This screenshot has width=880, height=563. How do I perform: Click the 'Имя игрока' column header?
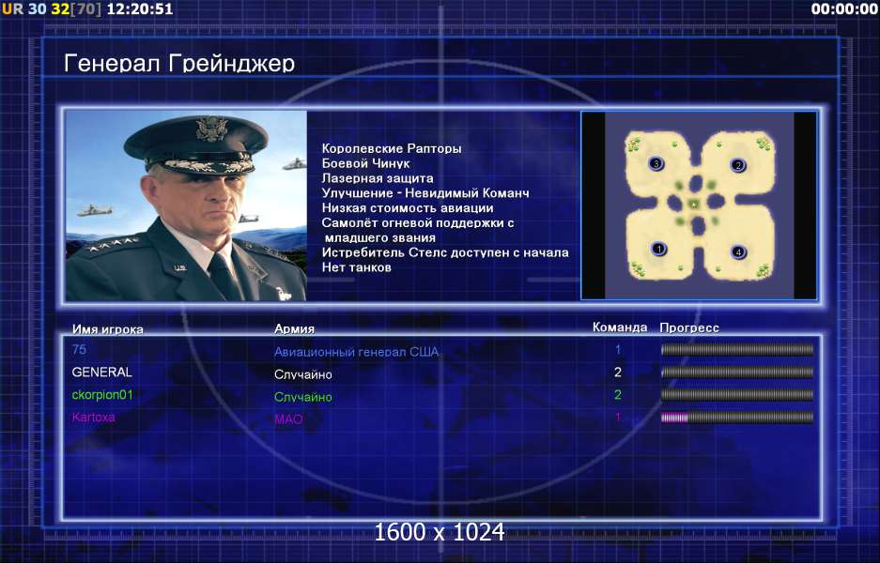point(108,329)
